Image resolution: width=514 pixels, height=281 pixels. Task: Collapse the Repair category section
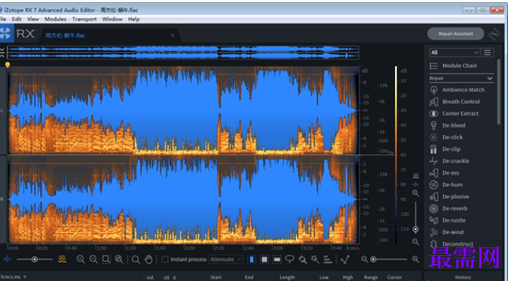click(x=461, y=78)
